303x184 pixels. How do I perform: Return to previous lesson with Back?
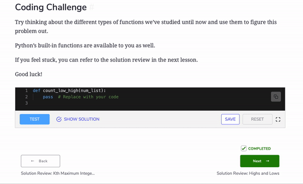point(40,161)
